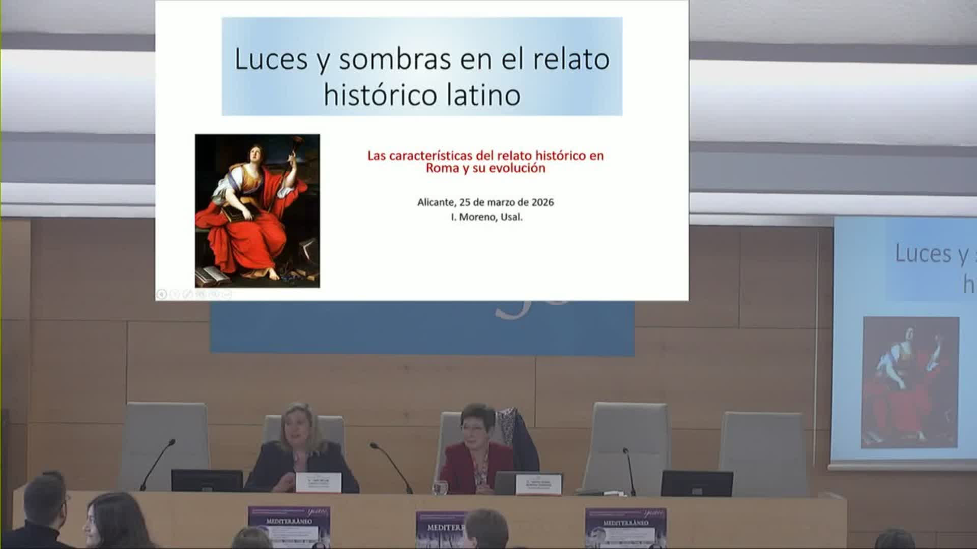Open the see all slides grid
977x549 pixels.
point(200,294)
